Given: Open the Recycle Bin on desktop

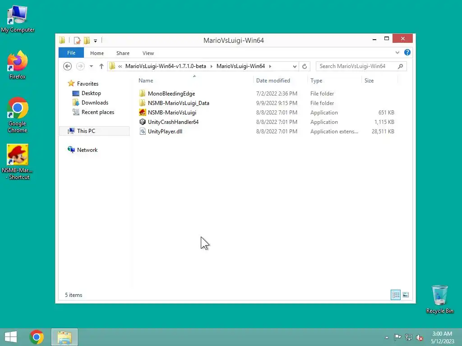Looking at the screenshot, I should [x=439, y=299].
